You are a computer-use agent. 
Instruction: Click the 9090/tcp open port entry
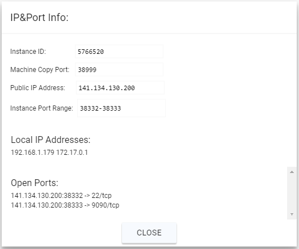coord(65,205)
